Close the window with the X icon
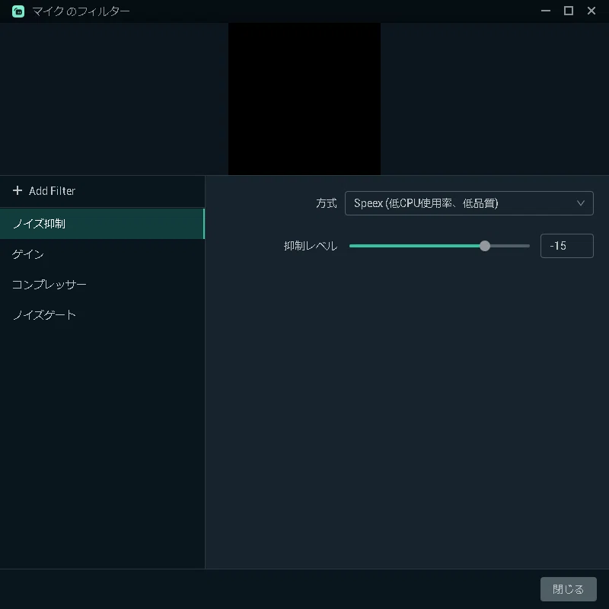The height and width of the screenshot is (609, 609). 591,11
